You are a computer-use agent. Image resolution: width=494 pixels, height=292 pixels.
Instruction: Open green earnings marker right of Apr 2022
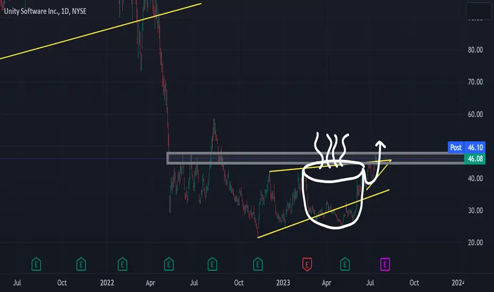[169, 264]
